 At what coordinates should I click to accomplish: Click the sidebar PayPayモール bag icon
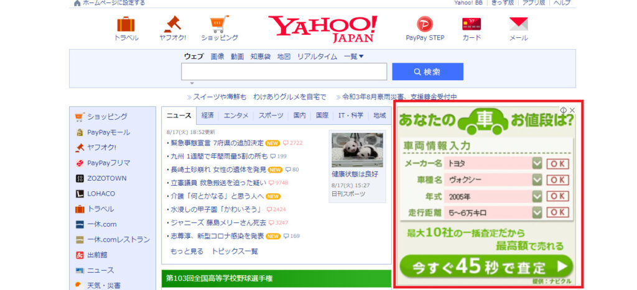80,132
